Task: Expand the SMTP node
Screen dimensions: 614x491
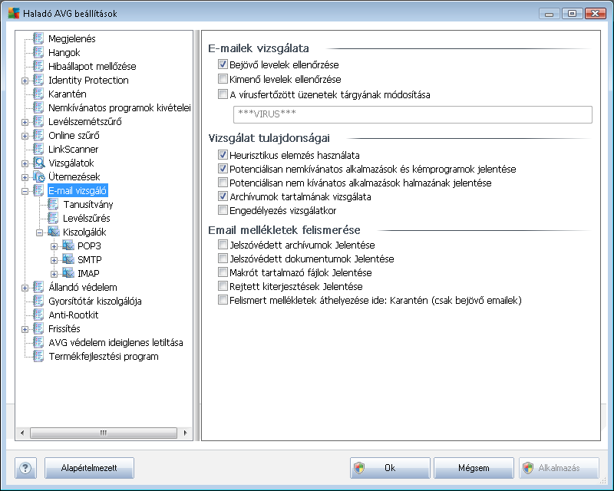Action: tap(54, 260)
